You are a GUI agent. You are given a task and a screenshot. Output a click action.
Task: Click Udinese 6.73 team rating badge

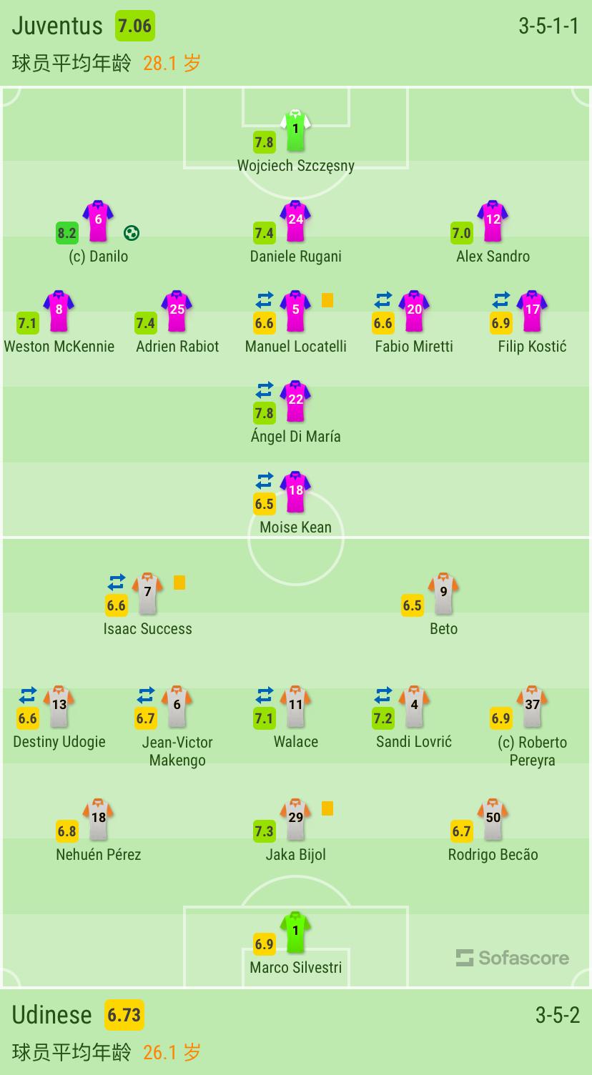point(124,1015)
